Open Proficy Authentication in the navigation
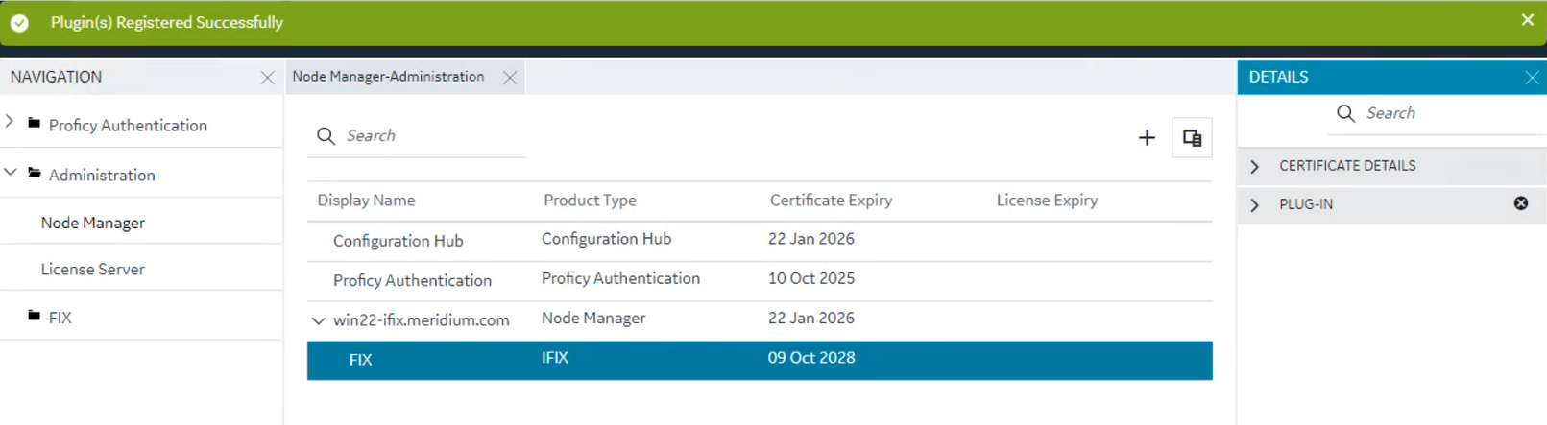The height and width of the screenshot is (425, 1547). (x=128, y=125)
